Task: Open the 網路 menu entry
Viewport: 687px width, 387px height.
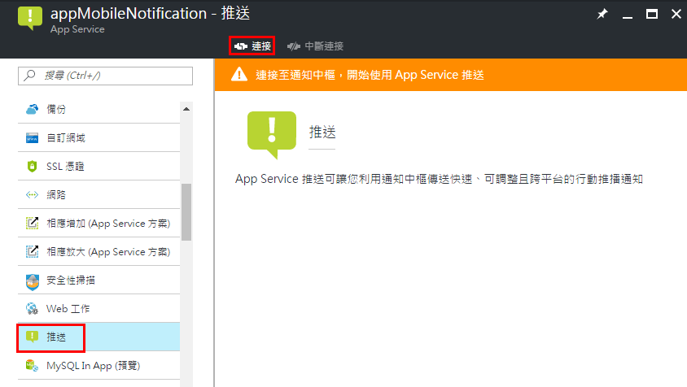Action: (x=99, y=195)
